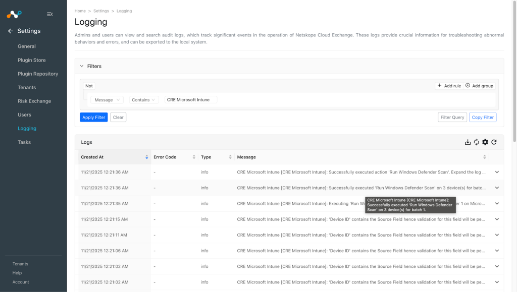
Task: Expand the 'on 3 device(s)' log row
Action: (497, 188)
